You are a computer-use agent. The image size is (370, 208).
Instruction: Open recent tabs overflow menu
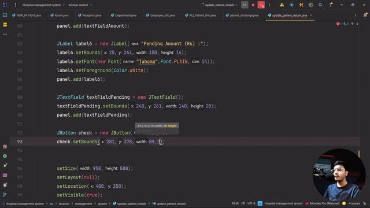click(x=356, y=16)
